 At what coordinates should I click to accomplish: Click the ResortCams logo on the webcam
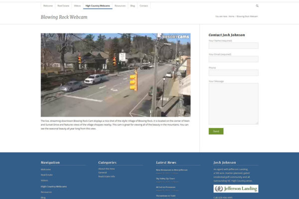pyautogui.click(x=175, y=37)
